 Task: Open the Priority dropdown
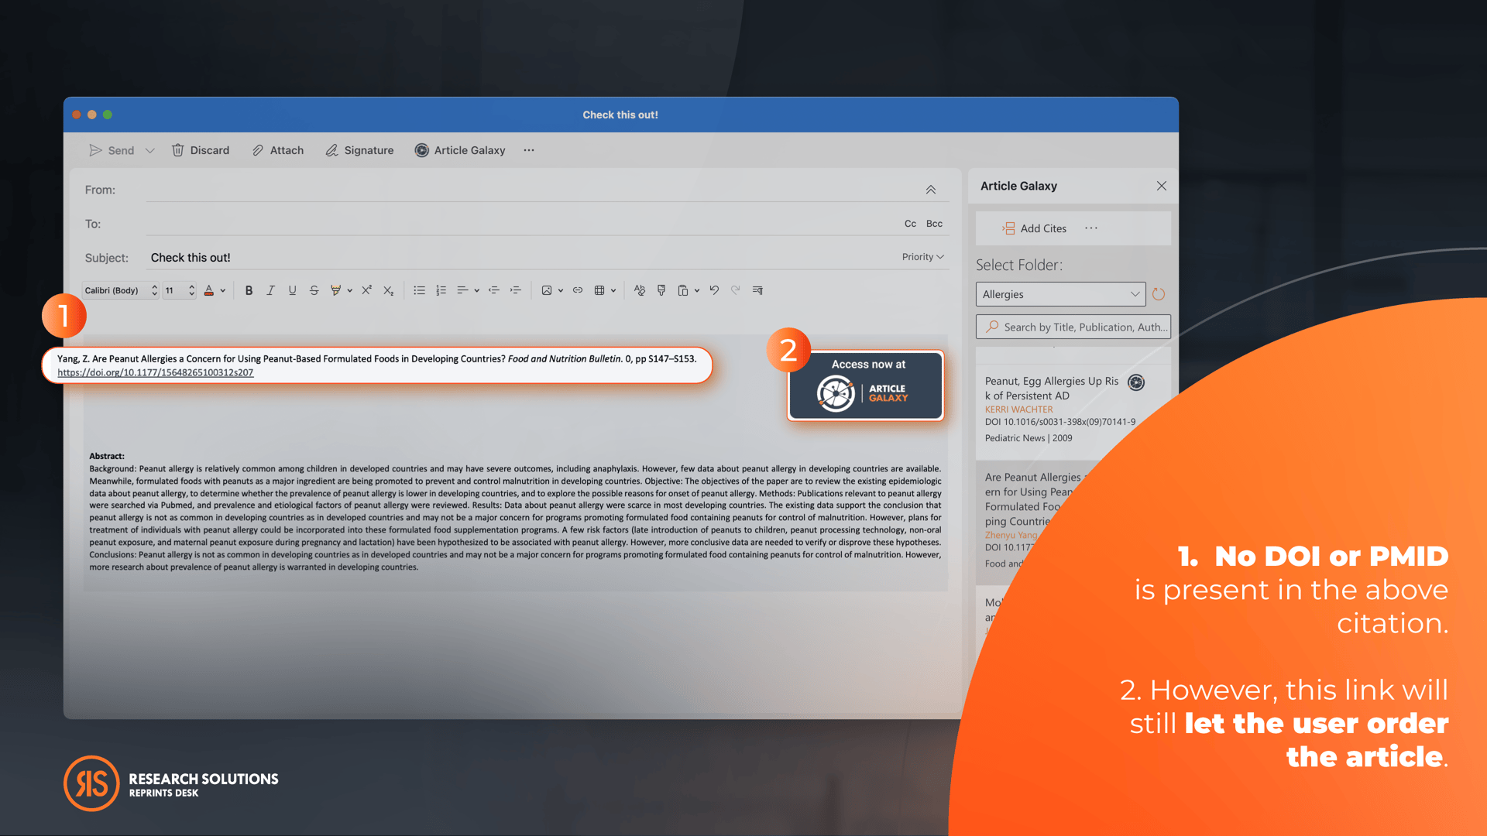tap(922, 257)
